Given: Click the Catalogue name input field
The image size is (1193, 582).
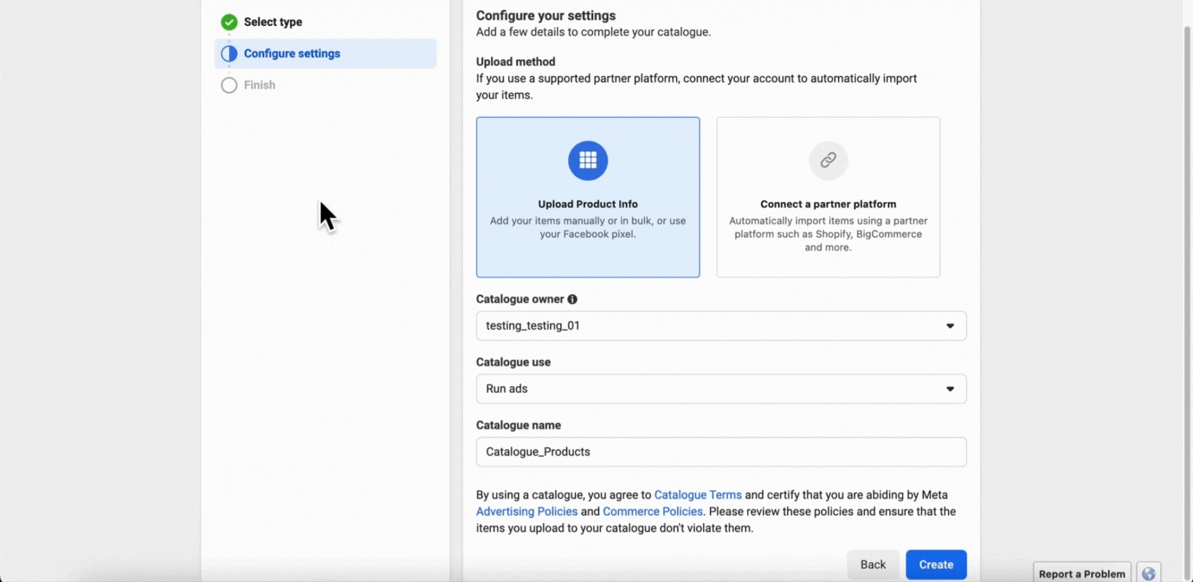Looking at the screenshot, I should [x=721, y=452].
